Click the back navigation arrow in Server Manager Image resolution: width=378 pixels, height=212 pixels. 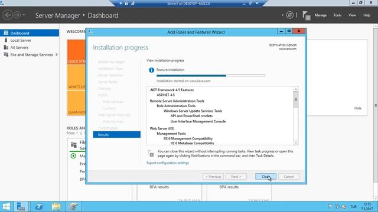click(8, 15)
